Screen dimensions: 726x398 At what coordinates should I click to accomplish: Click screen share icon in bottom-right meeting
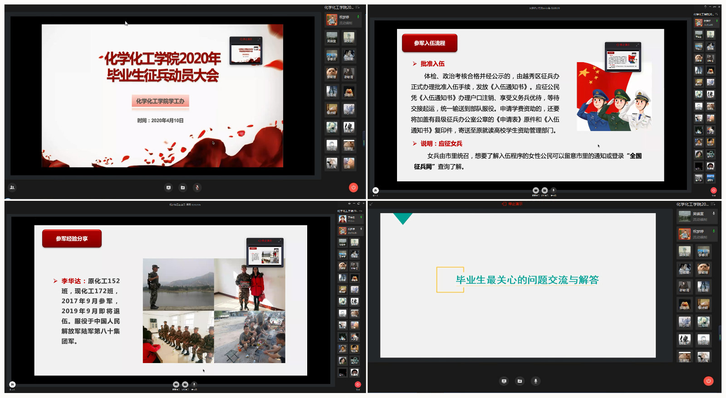504,381
